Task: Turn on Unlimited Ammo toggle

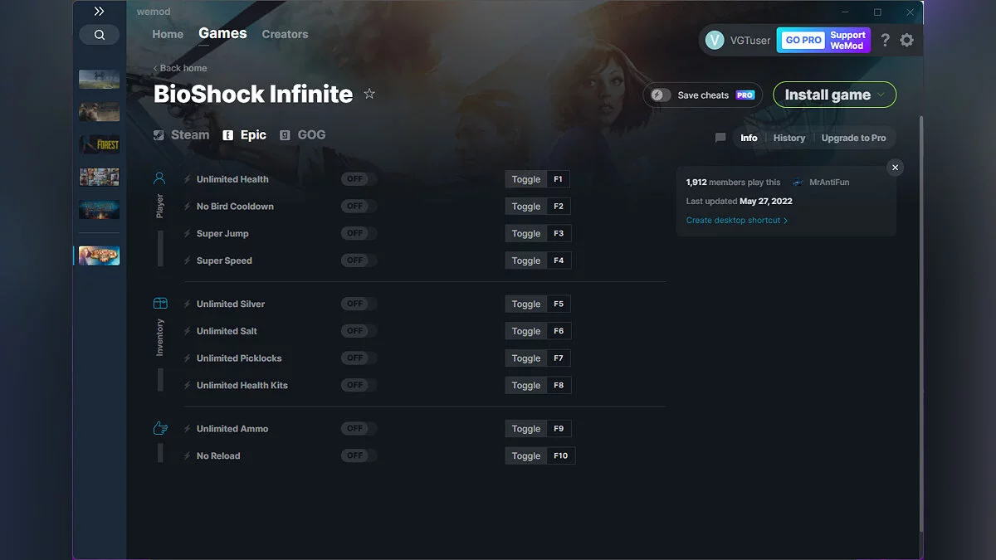Action: pyautogui.click(x=358, y=429)
